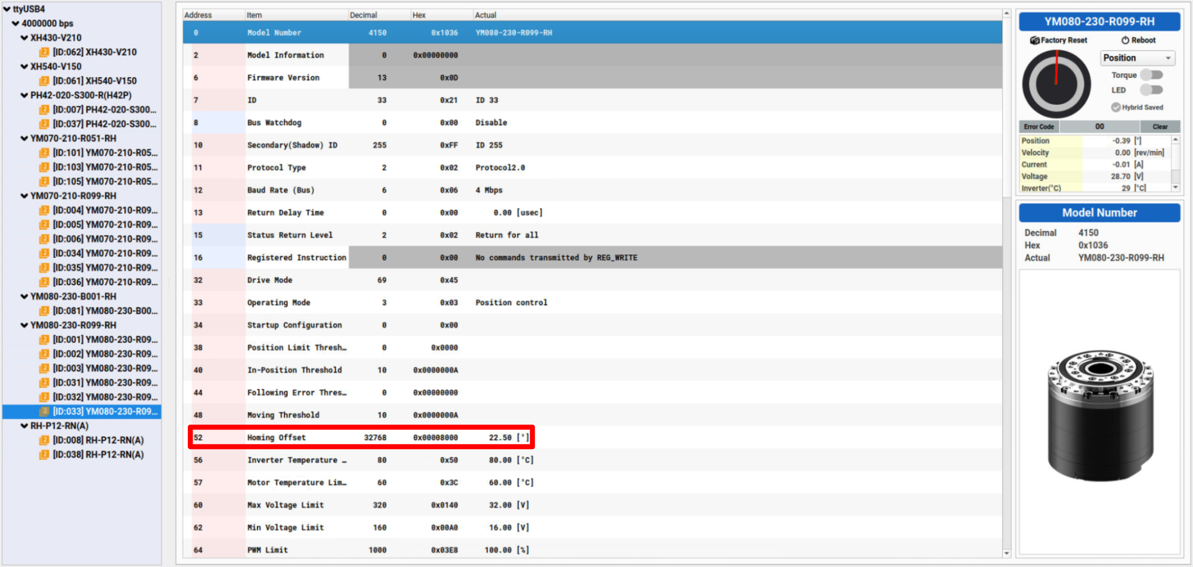Click the Hybrid Saved check icon
Viewport: 1193px width, 567px height.
1115,107
